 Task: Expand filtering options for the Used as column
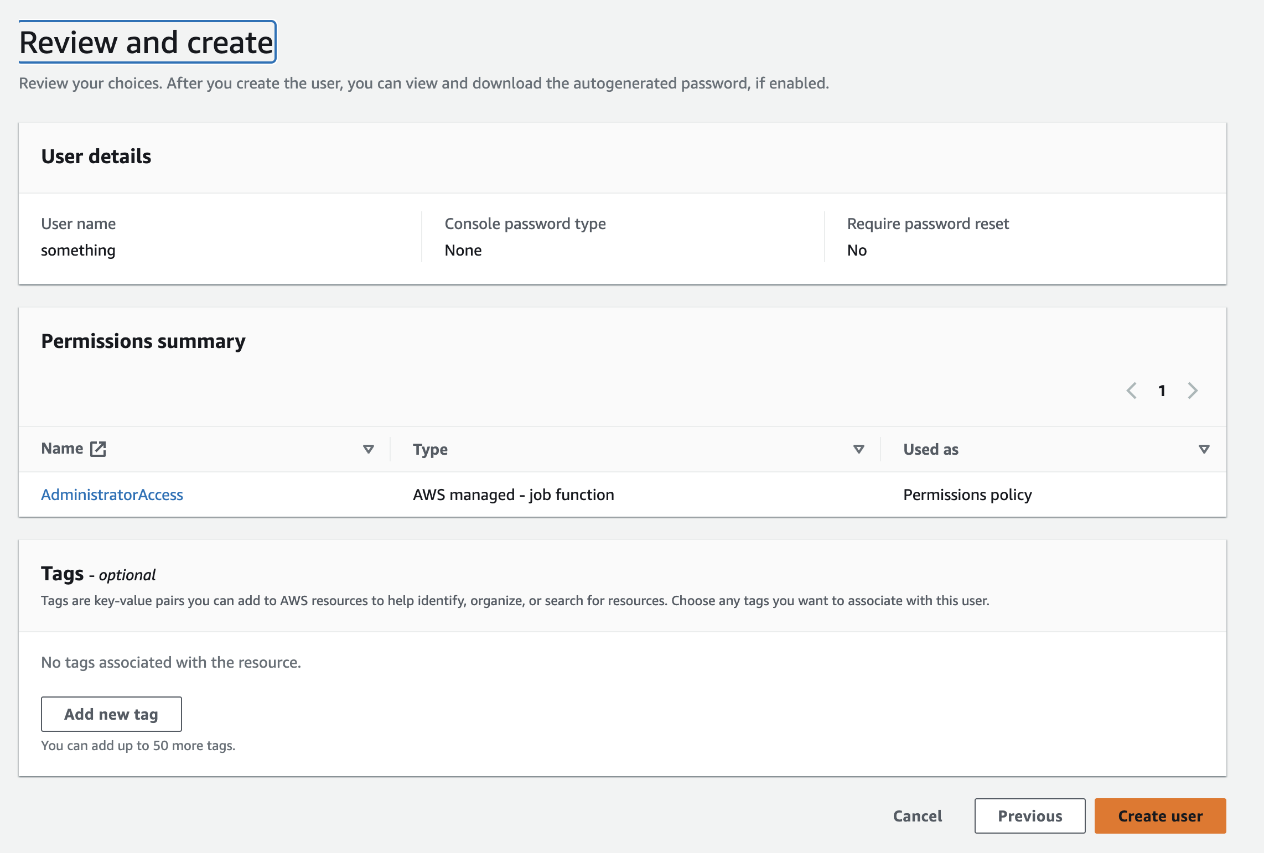pos(1203,449)
